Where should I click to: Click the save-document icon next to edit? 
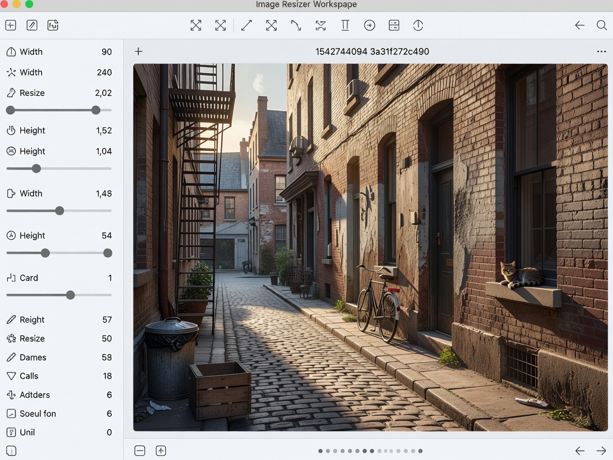[53, 26]
